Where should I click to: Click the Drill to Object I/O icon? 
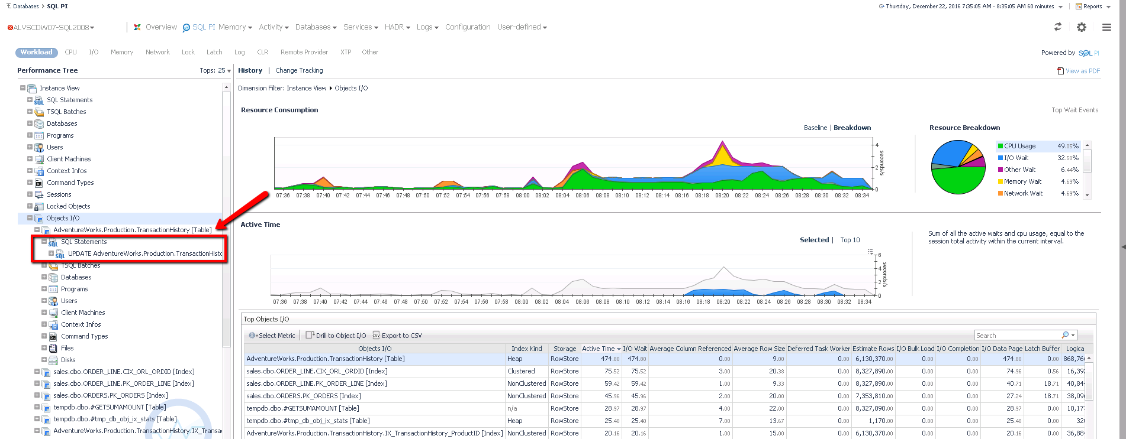click(x=310, y=335)
